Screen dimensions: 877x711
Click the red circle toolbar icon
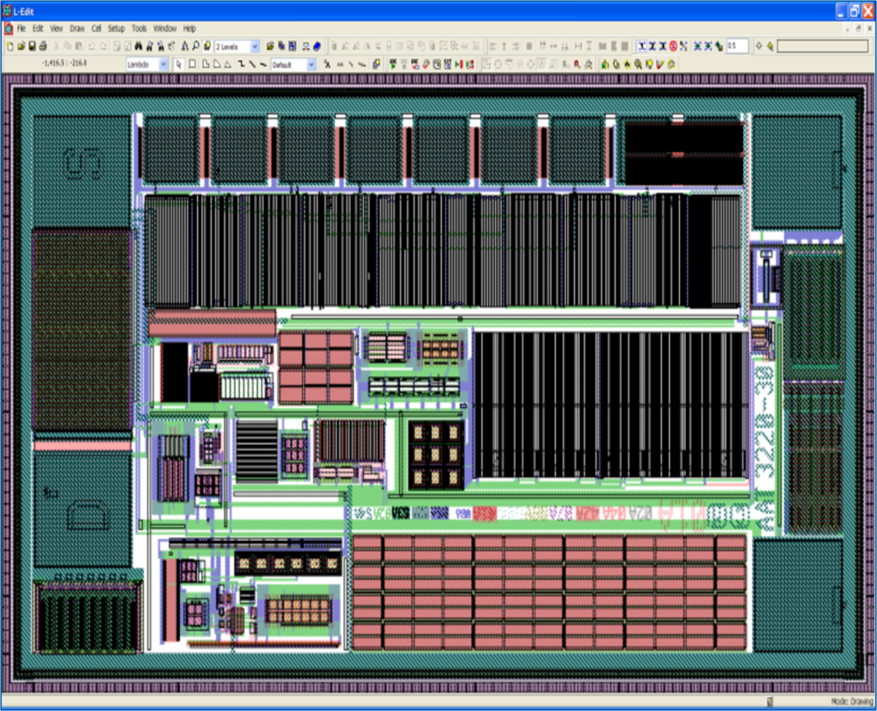coord(672,46)
